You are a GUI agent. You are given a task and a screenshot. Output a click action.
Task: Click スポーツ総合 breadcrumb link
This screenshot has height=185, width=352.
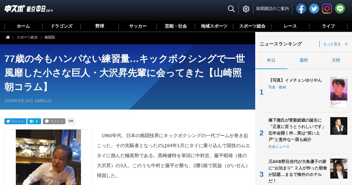pos(27,37)
